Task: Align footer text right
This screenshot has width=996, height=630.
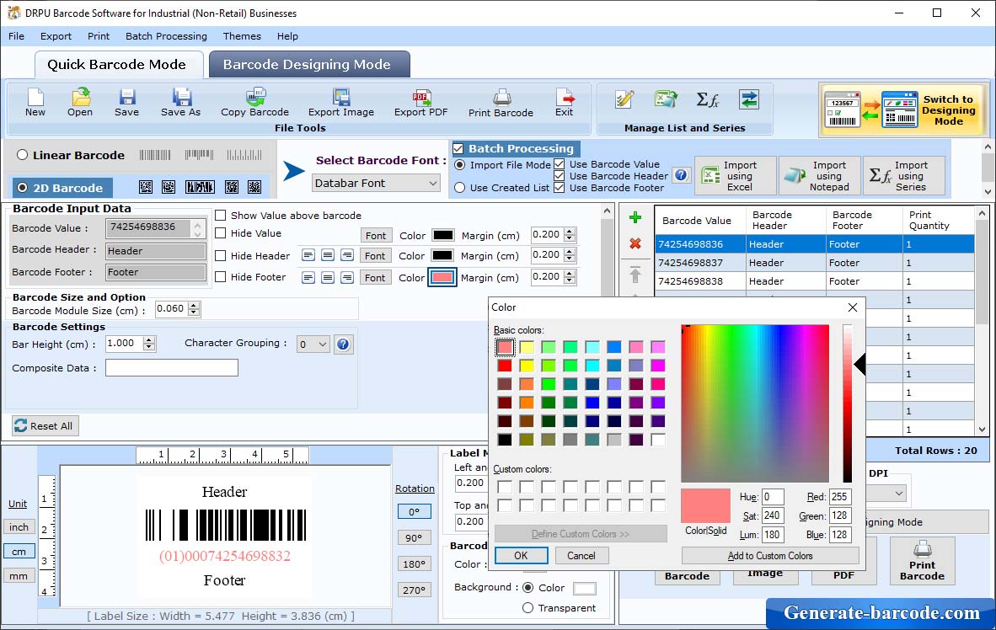Action: [347, 278]
